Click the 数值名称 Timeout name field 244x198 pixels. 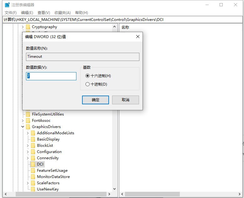(83, 57)
